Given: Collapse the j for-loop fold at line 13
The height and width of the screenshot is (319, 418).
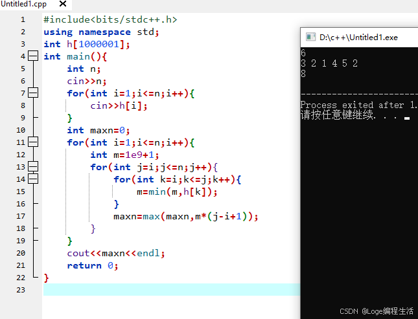Looking at the screenshot, I should pos(33,167).
